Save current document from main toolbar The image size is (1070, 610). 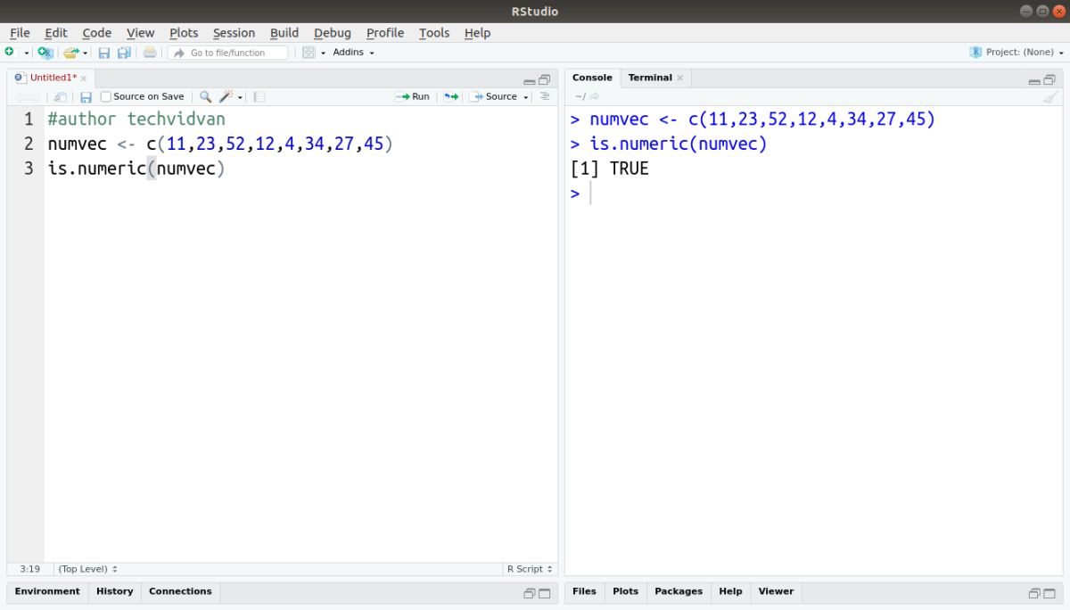[104, 53]
